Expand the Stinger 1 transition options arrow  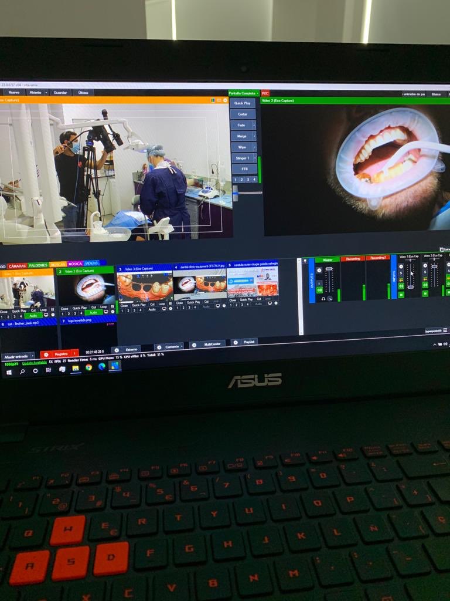click(255, 158)
